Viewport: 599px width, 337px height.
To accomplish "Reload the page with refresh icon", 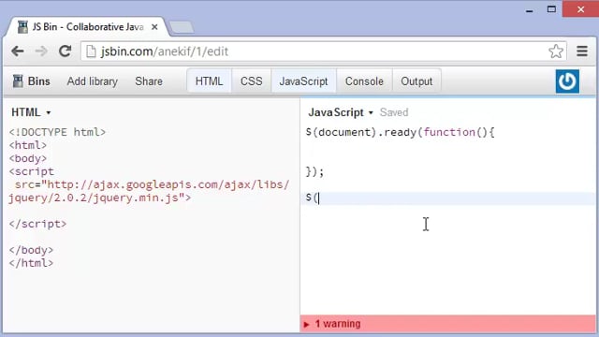I will tap(65, 51).
